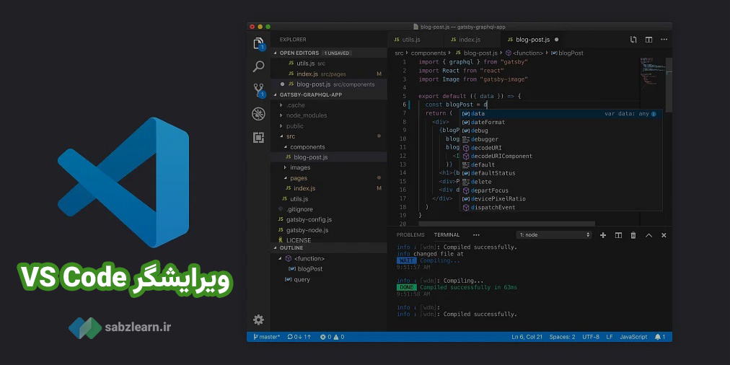The image size is (730, 365).
Task: Open editor More Actions ellipsis
Action: point(664,40)
